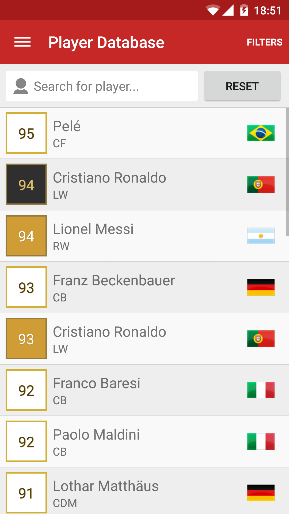Tap the Brazil flag beside Pelé
This screenshot has height=514, width=289.
point(261,133)
